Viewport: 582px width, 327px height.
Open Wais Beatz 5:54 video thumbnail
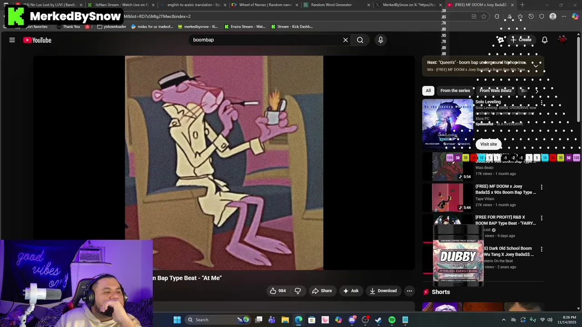click(x=447, y=166)
